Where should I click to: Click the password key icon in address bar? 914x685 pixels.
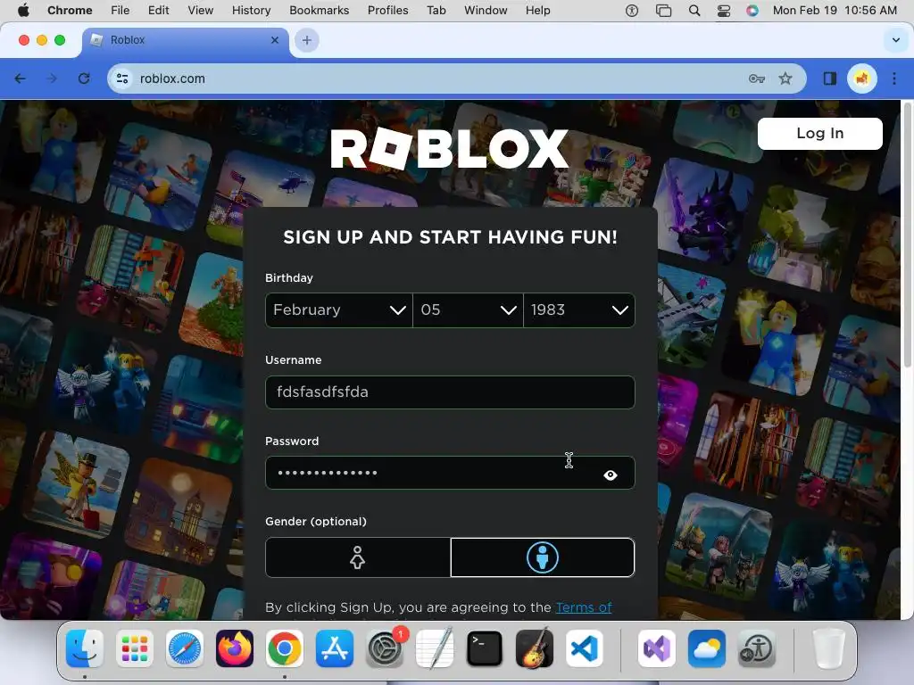pyautogui.click(x=756, y=78)
